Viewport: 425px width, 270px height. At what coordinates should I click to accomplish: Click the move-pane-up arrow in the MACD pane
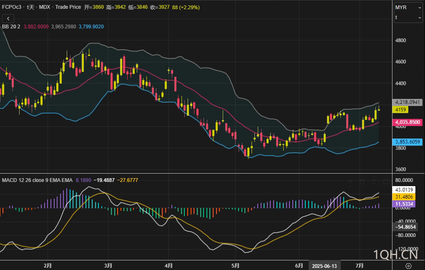coord(351,182)
